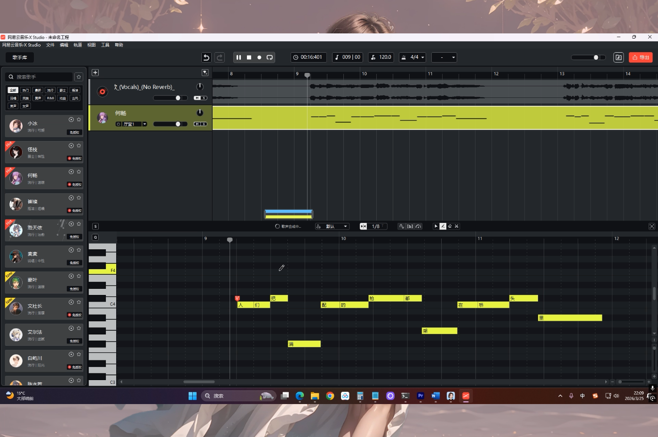Open the 文件 menu

[x=50, y=45]
